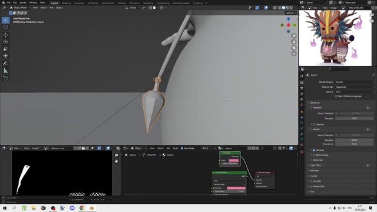Select the Add Cube tool
The width and height of the screenshot is (377, 212).
click(5, 78)
